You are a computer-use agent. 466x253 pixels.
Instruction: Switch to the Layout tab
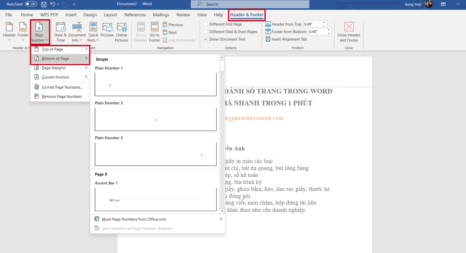(x=110, y=15)
